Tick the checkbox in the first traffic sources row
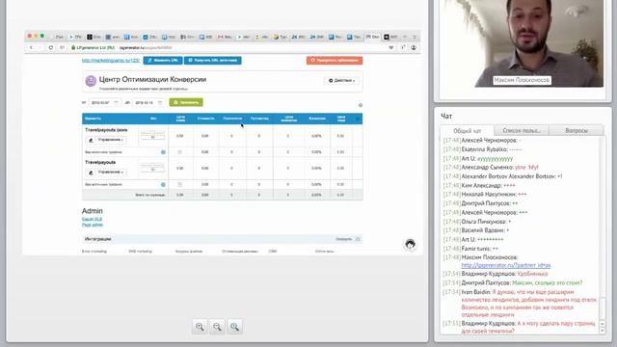 180,152
